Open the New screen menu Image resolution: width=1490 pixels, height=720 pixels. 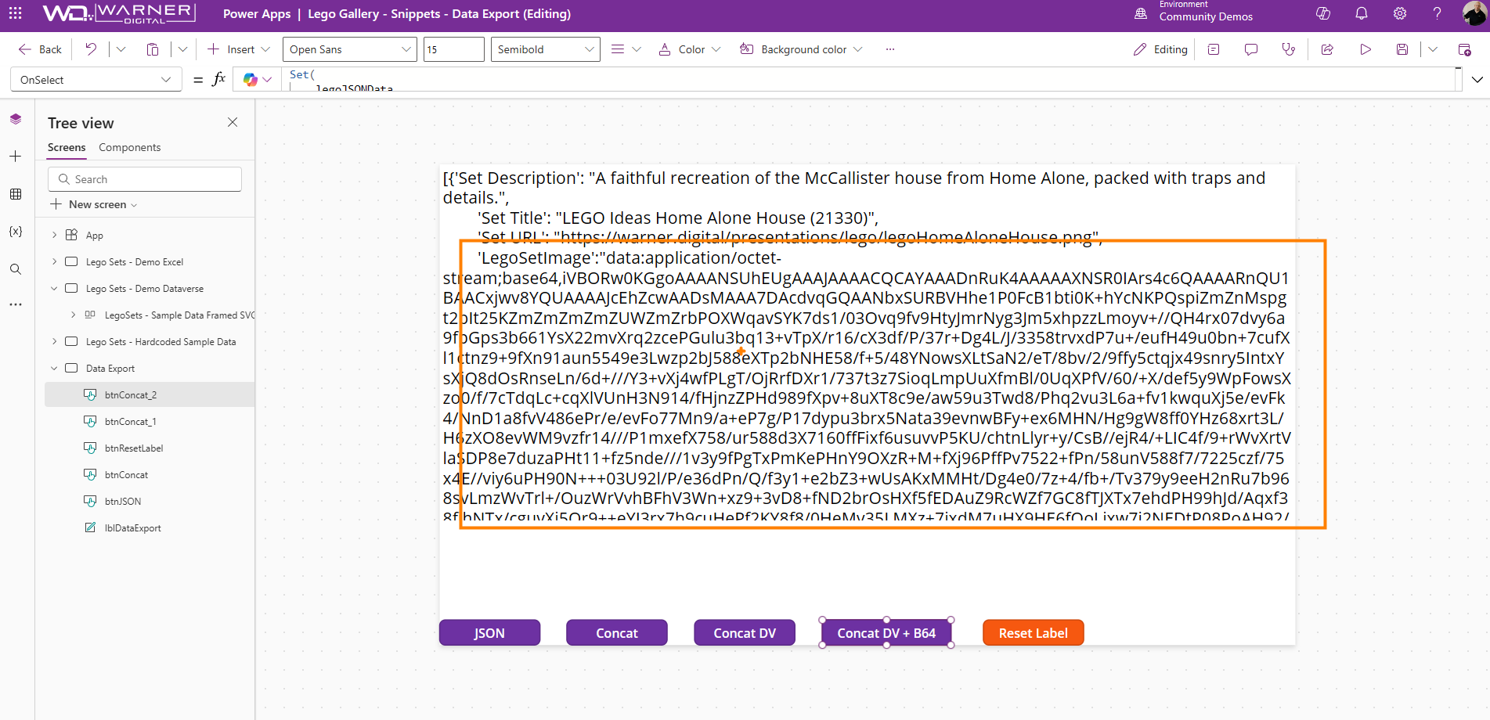point(94,204)
